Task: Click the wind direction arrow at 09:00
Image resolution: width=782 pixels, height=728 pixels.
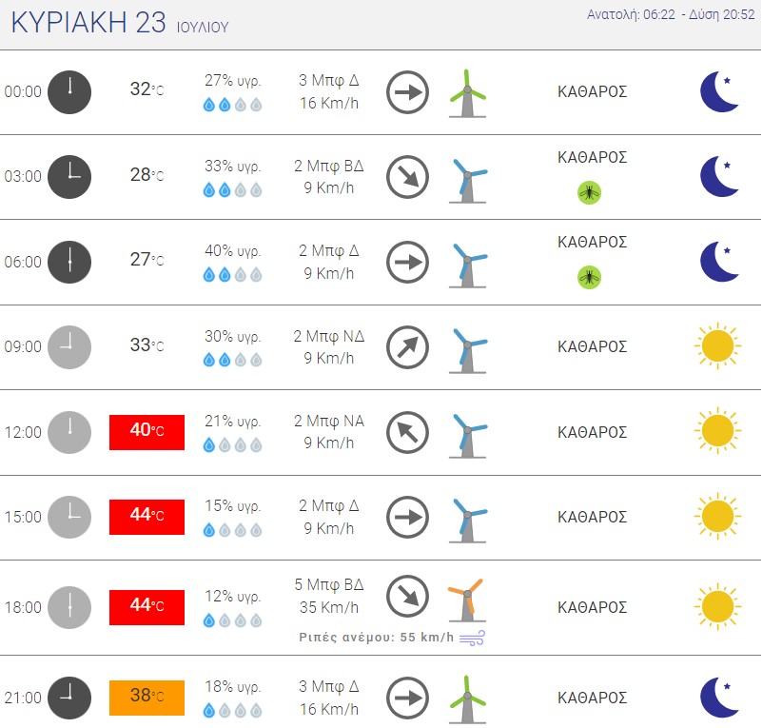Action: 407,347
